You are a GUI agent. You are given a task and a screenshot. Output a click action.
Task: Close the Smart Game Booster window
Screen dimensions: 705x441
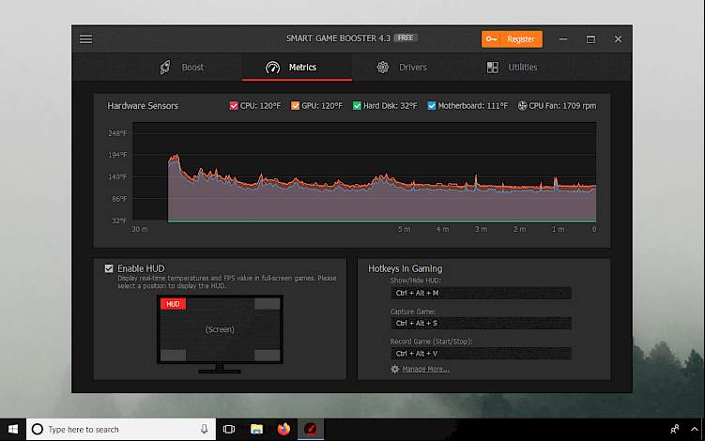pyautogui.click(x=619, y=39)
